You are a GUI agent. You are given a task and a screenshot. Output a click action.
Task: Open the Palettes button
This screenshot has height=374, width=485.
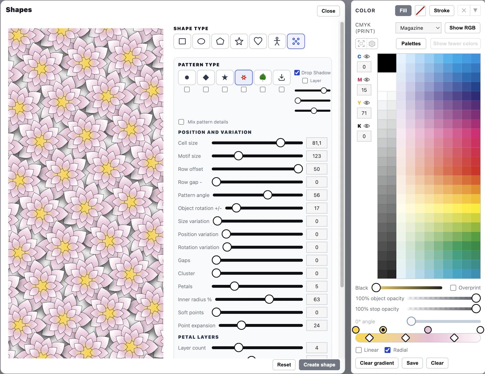(411, 44)
